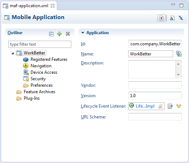This screenshot has width=189, height=163.
Task: Collapse the Application section triangle
Action: (x=83, y=33)
